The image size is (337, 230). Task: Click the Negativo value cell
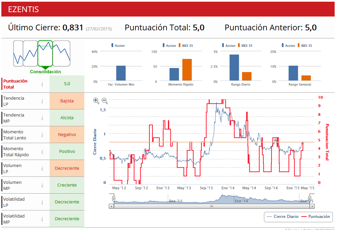tap(67, 134)
